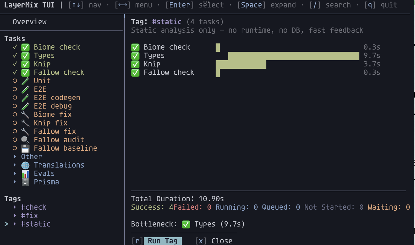The image size is (415, 245).
Task: Expand the #check tag arrow
Action: (15, 207)
